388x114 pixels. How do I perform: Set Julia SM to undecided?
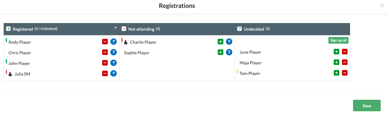pos(113,73)
